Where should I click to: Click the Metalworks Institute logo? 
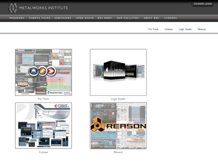click(38, 7)
